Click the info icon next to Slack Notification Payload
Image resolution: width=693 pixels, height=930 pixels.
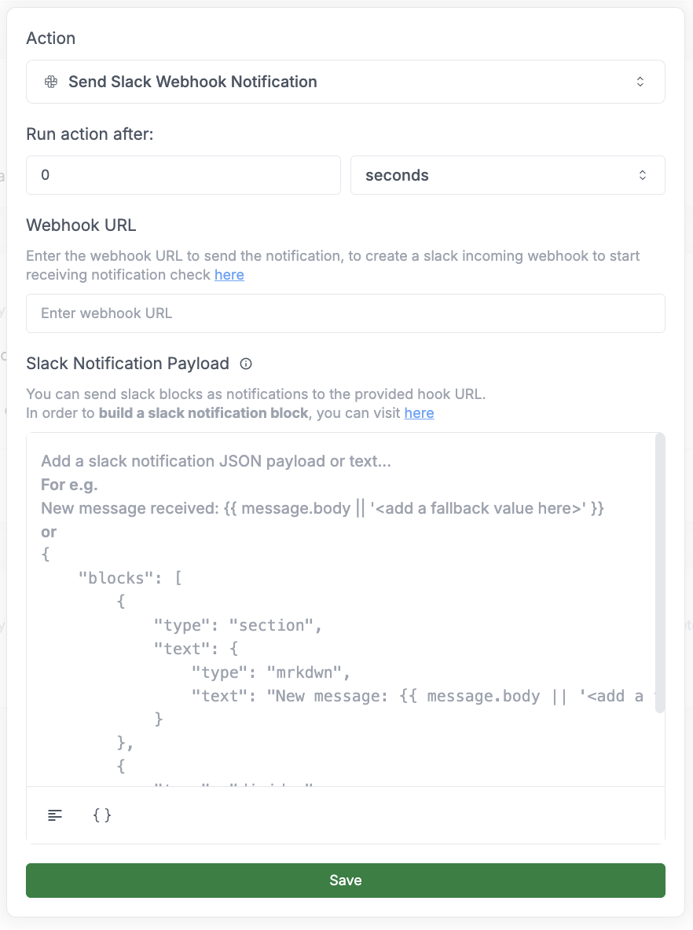coord(245,364)
